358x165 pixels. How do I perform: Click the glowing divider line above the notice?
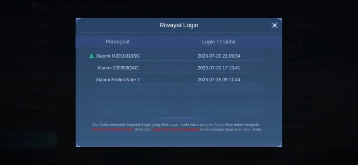179,118
